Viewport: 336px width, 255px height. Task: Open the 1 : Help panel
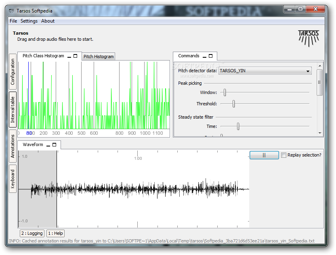click(x=55, y=233)
